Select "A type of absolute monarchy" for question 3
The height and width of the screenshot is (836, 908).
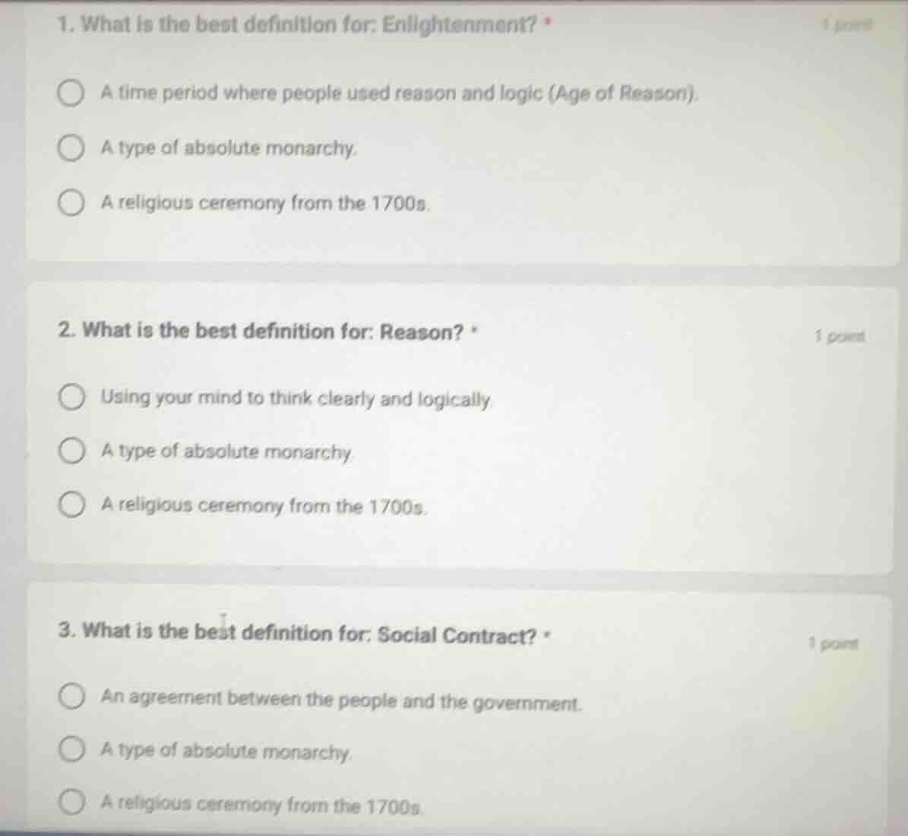coord(72,750)
